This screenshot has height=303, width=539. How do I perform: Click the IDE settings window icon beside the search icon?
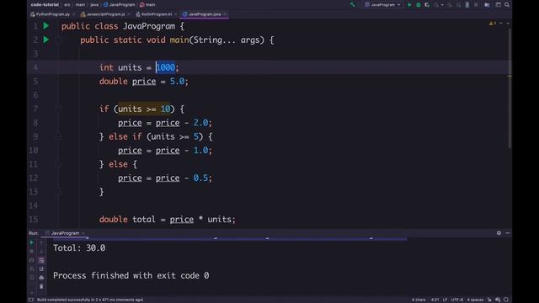coord(498,5)
